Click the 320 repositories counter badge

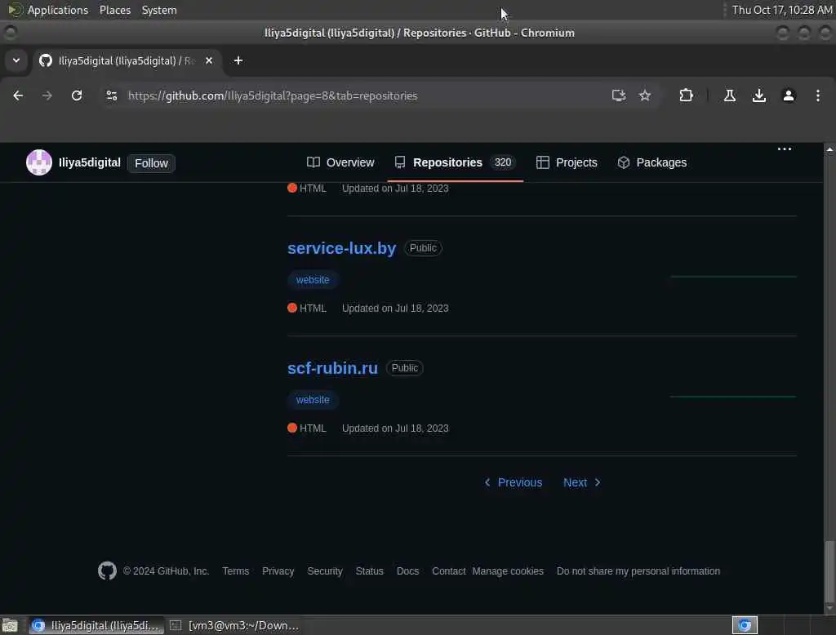point(502,162)
